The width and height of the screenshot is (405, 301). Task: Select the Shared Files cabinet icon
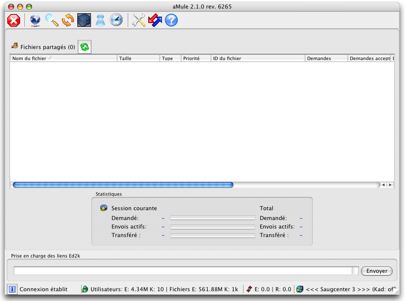[x=84, y=20]
